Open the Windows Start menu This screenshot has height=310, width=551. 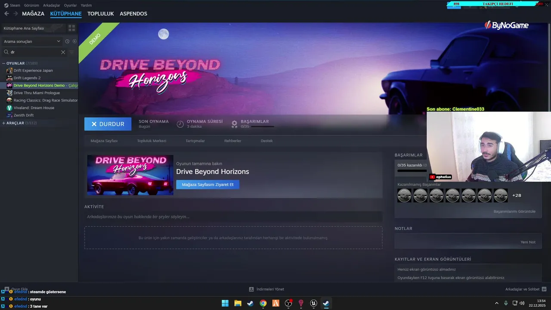(x=225, y=303)
